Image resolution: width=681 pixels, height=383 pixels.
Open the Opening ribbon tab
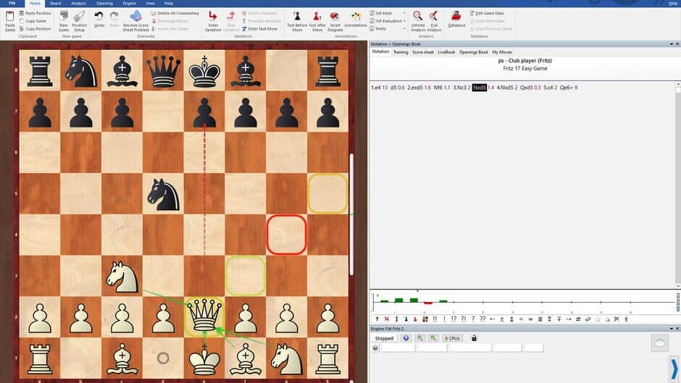104,3
